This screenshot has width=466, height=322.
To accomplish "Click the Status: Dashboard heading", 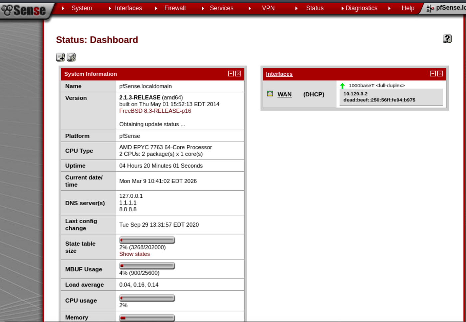I will 97,40.
